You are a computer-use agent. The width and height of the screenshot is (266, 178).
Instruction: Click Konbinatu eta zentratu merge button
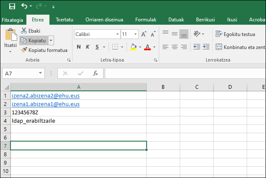240,47
